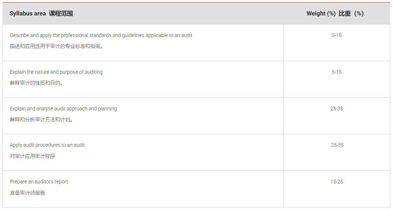The width and height of the screenshot is (393, 210).
Task: Click the Chinese header label 课程范围
Action: tap(61, 14)
